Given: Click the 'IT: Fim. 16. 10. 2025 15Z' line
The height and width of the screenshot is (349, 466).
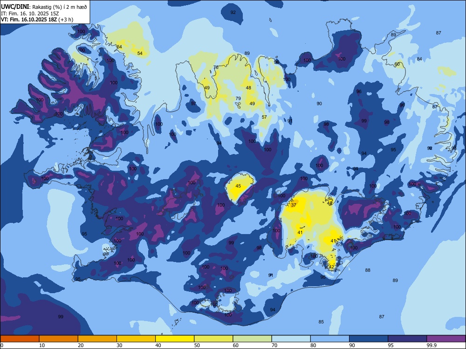Looking at the screenshot, I should click(x=30, y=13).
